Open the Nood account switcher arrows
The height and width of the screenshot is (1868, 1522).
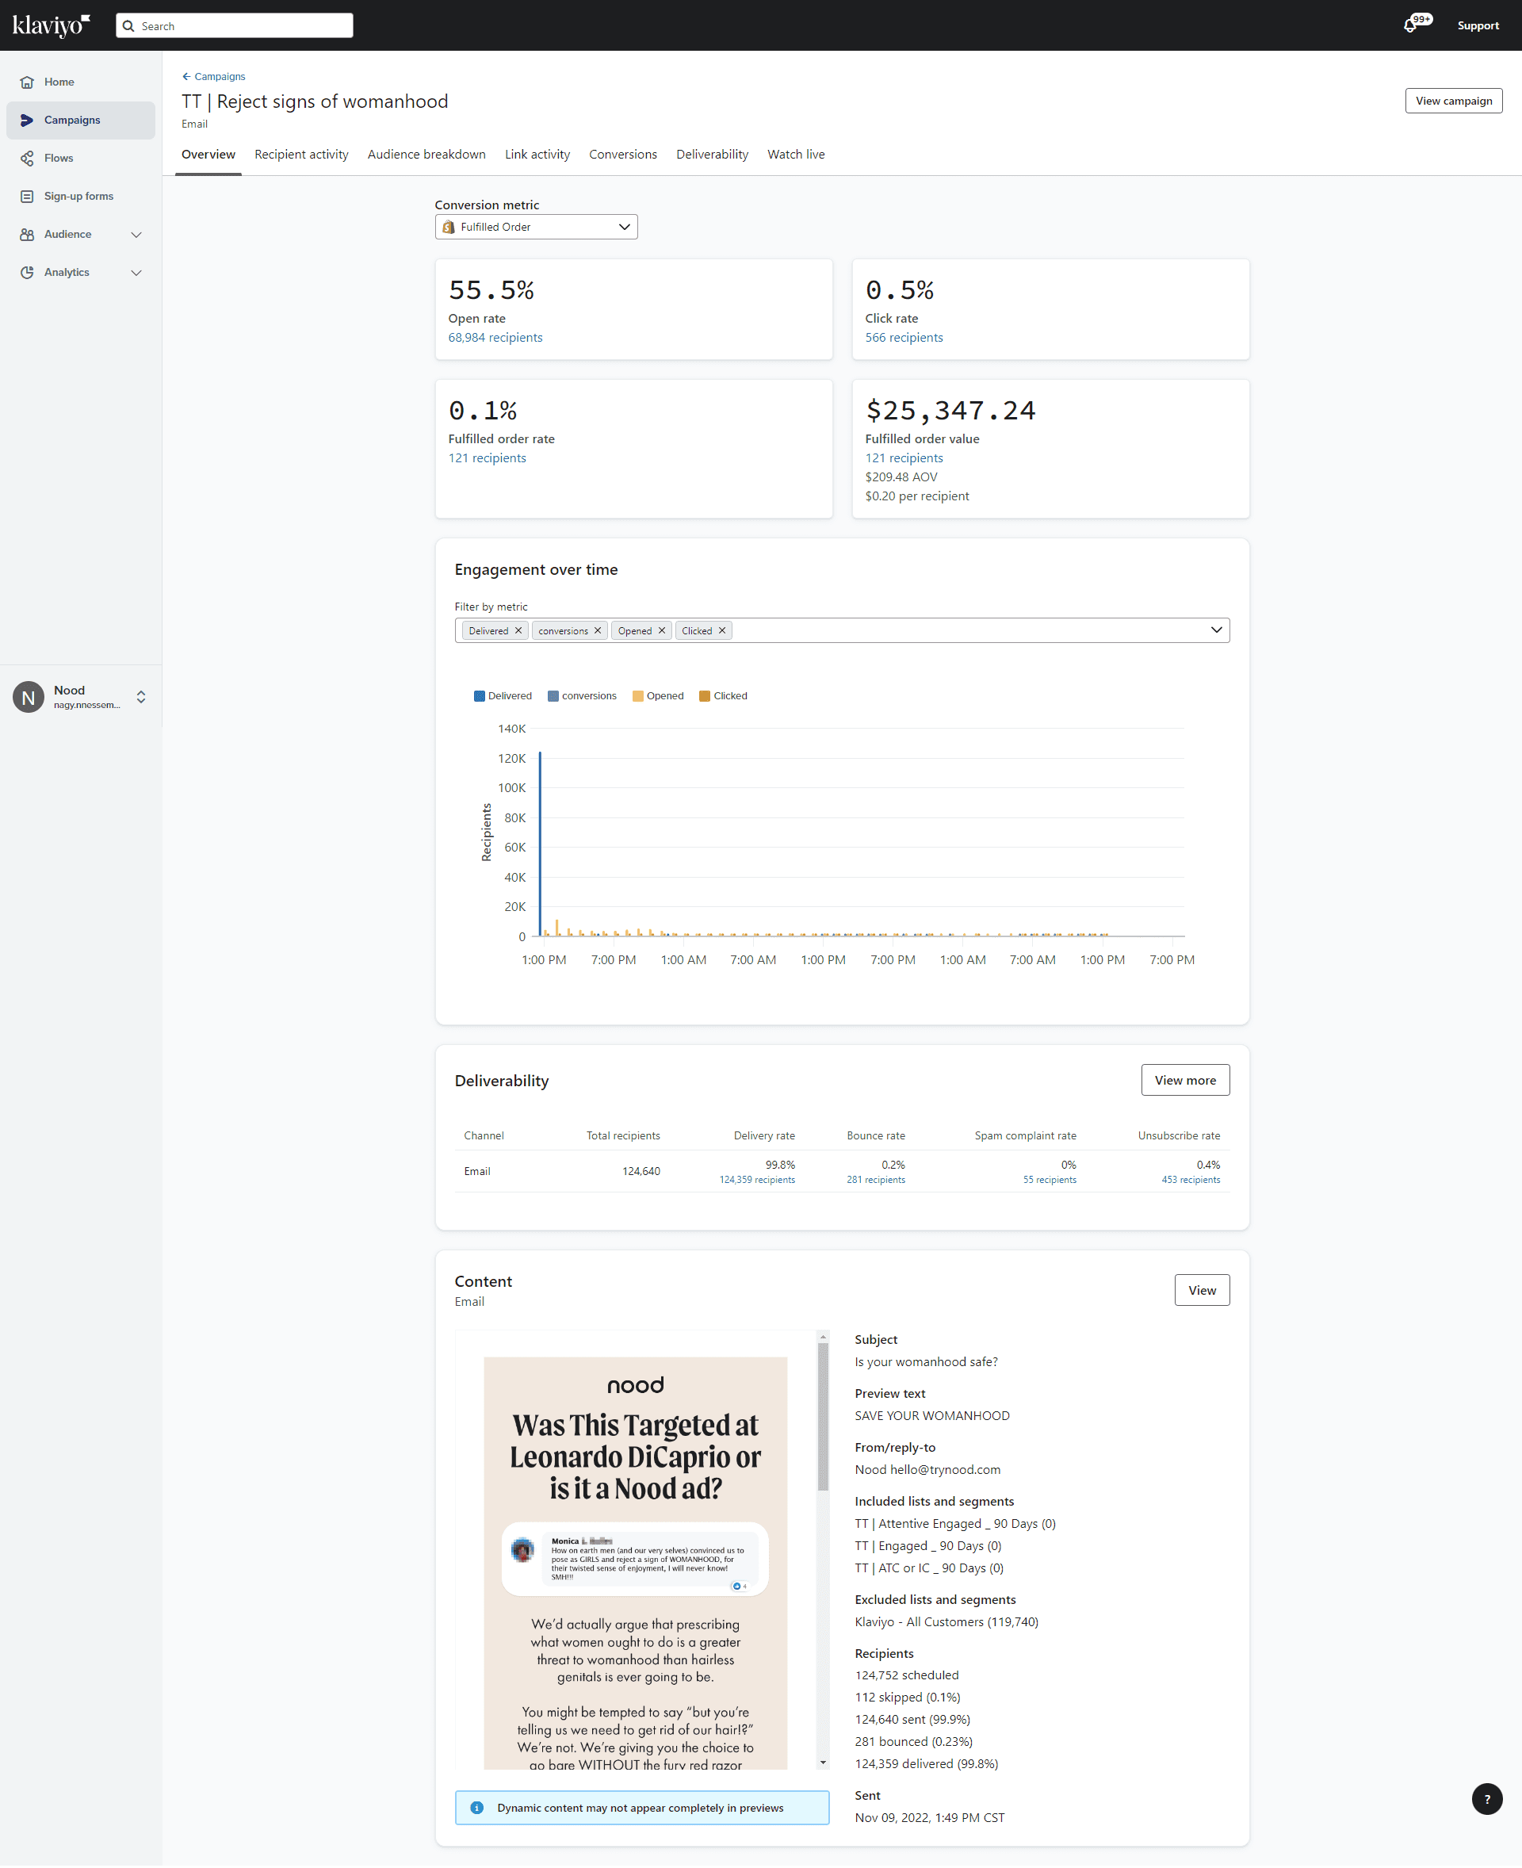click(141, 697)
